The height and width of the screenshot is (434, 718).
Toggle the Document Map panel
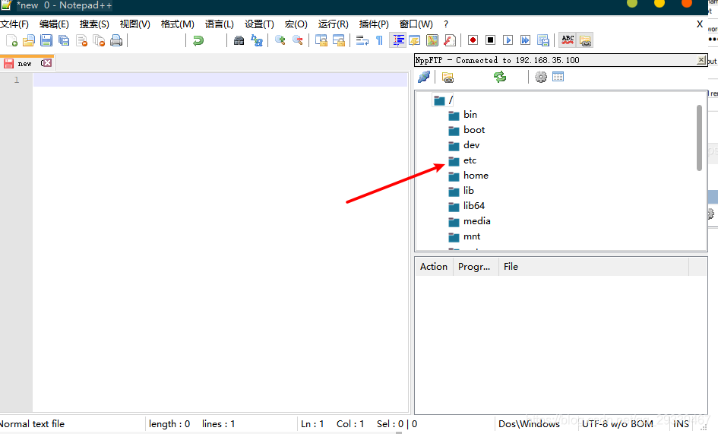[432, 40]
